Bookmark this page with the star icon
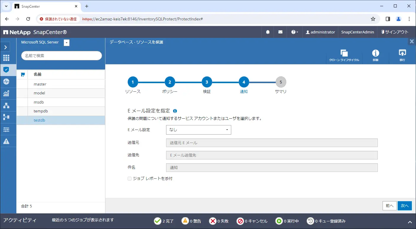 (x=373, y=19)
